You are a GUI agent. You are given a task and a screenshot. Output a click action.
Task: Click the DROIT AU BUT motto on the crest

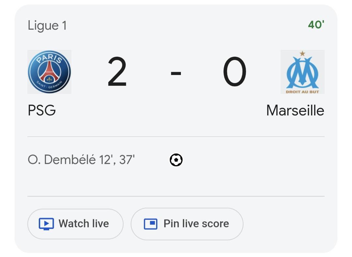pos(302,92)
